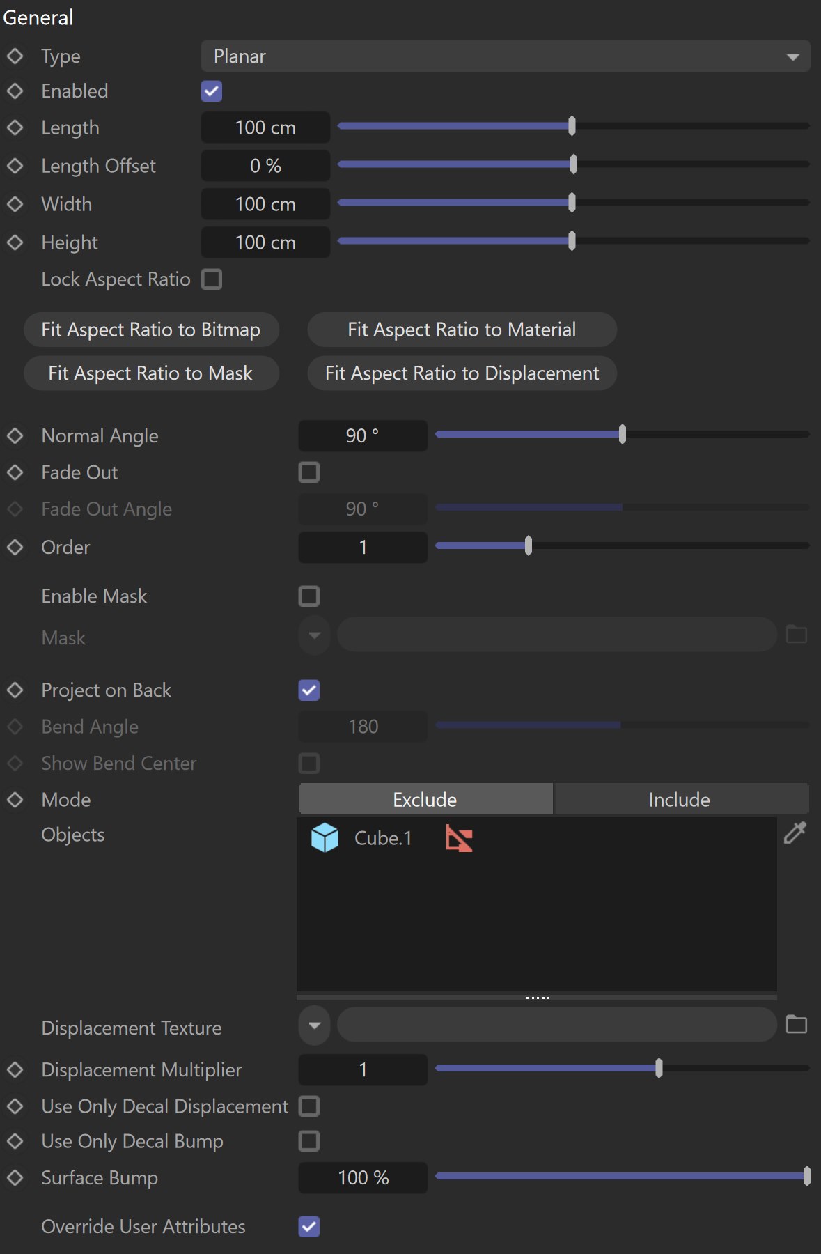Disable the Enabled checkbox
The height and width of the screenshot is (1254, 821).
(212, 91)
